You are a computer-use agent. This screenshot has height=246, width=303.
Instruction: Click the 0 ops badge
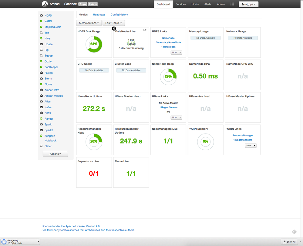(x=83, y=4)
